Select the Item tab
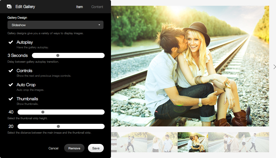Image resolution: width=276 pixels, height=158 pixels. click(x=79, y=7)
